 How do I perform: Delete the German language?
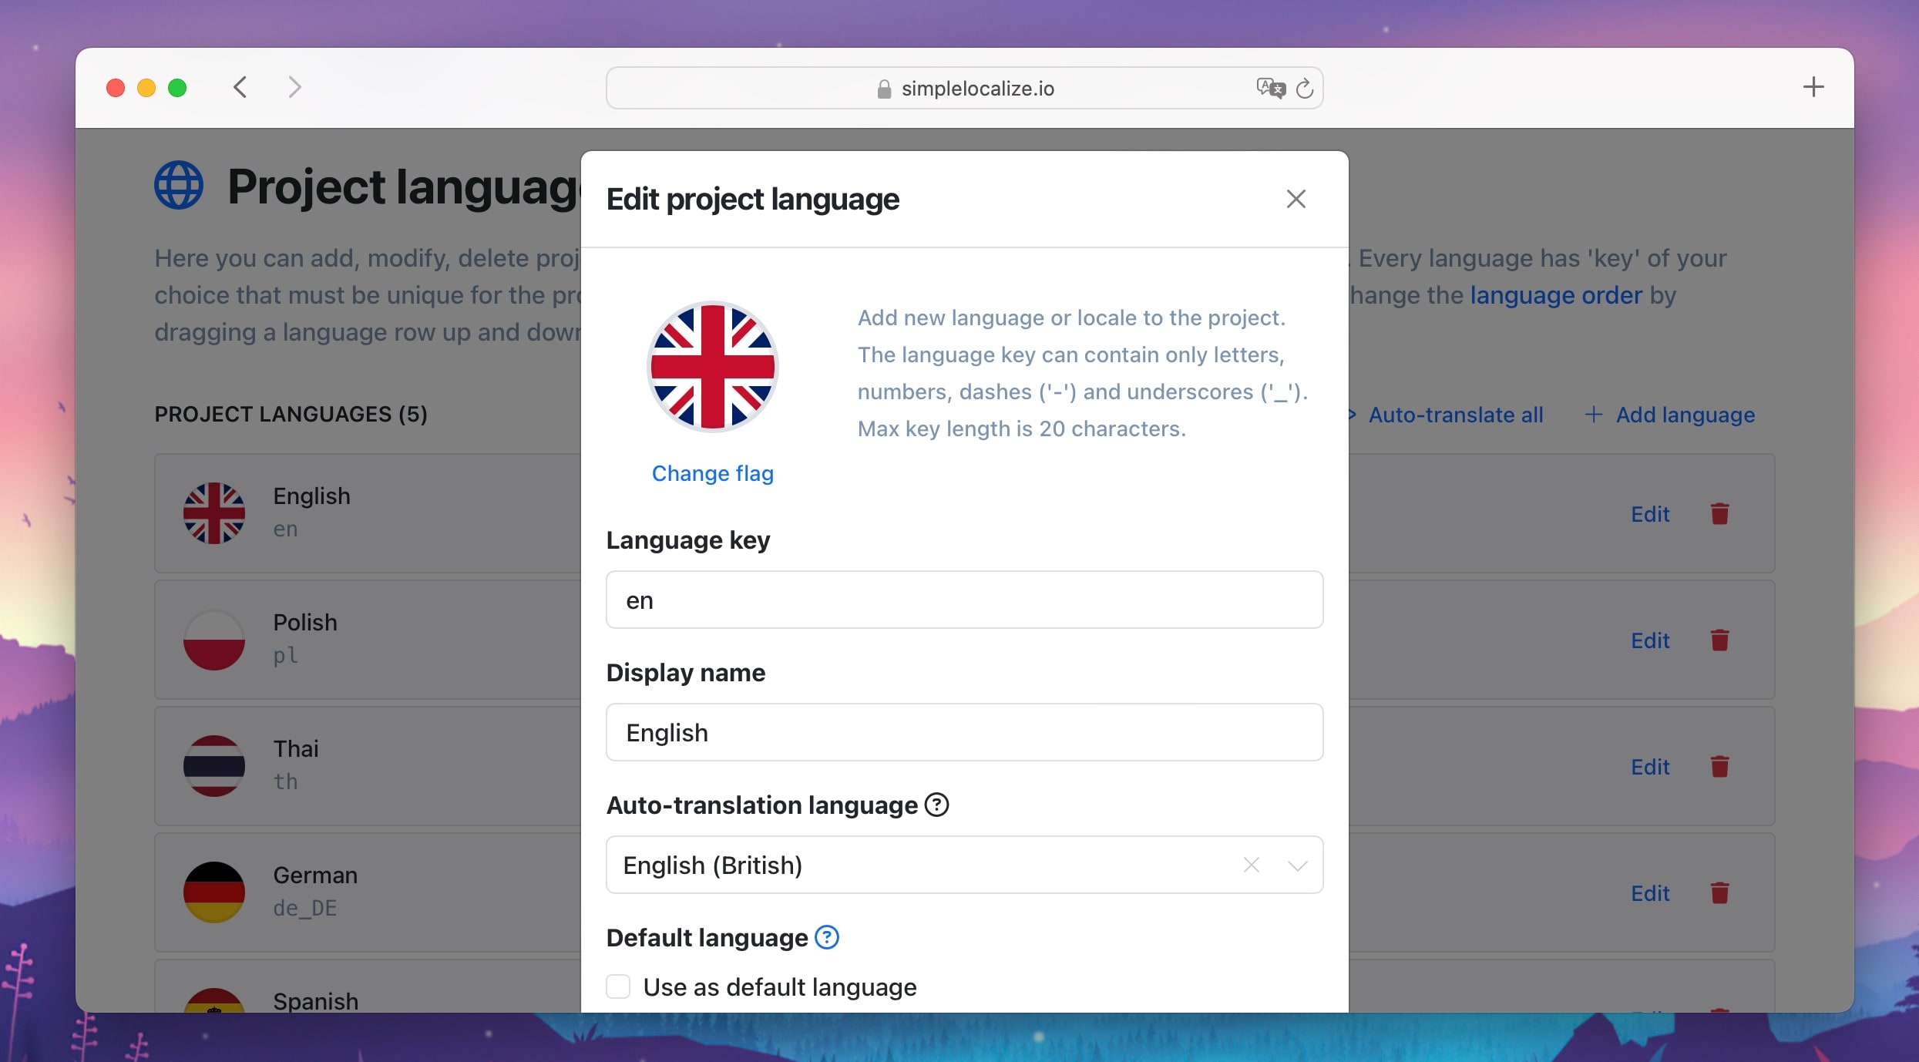point(1719,892)
